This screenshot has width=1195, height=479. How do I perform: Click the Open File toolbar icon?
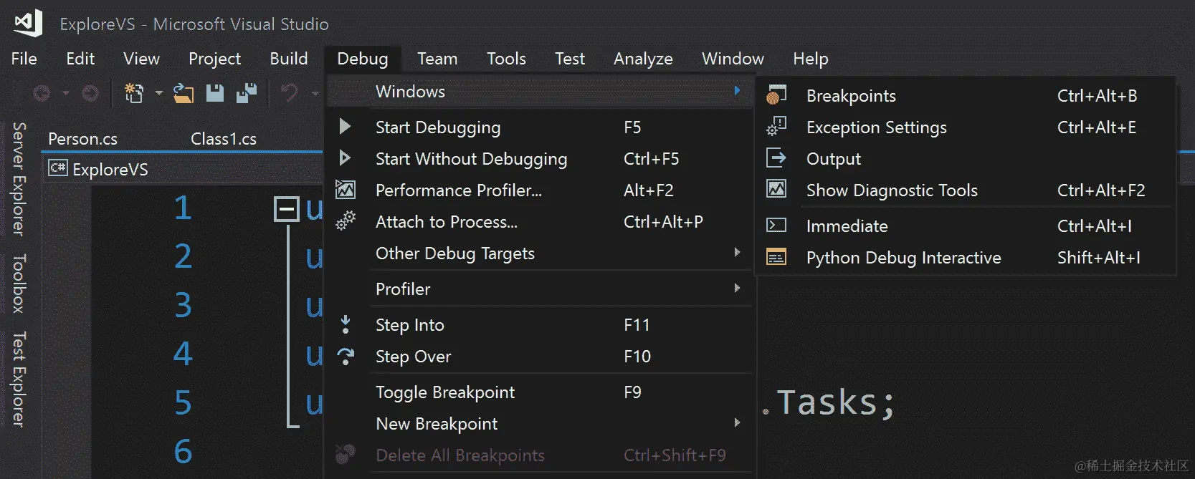pyautogui.click(x=184, y=93)
